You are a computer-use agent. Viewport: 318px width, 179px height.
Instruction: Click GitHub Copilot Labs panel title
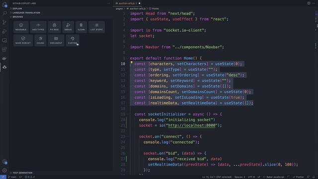[x=24, y=3]
